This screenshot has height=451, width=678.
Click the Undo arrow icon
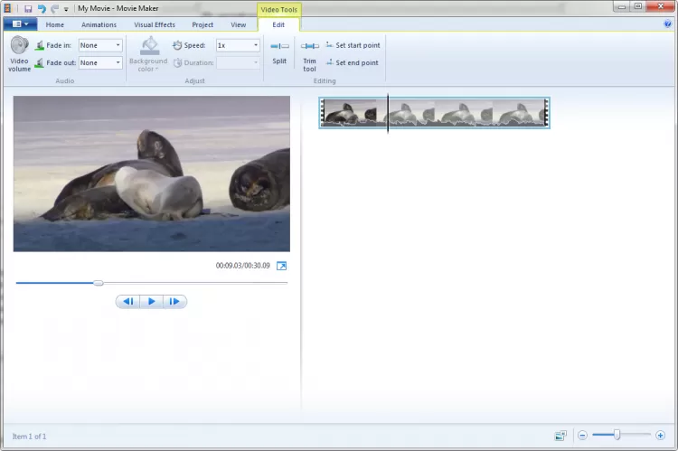coord(42,8)
